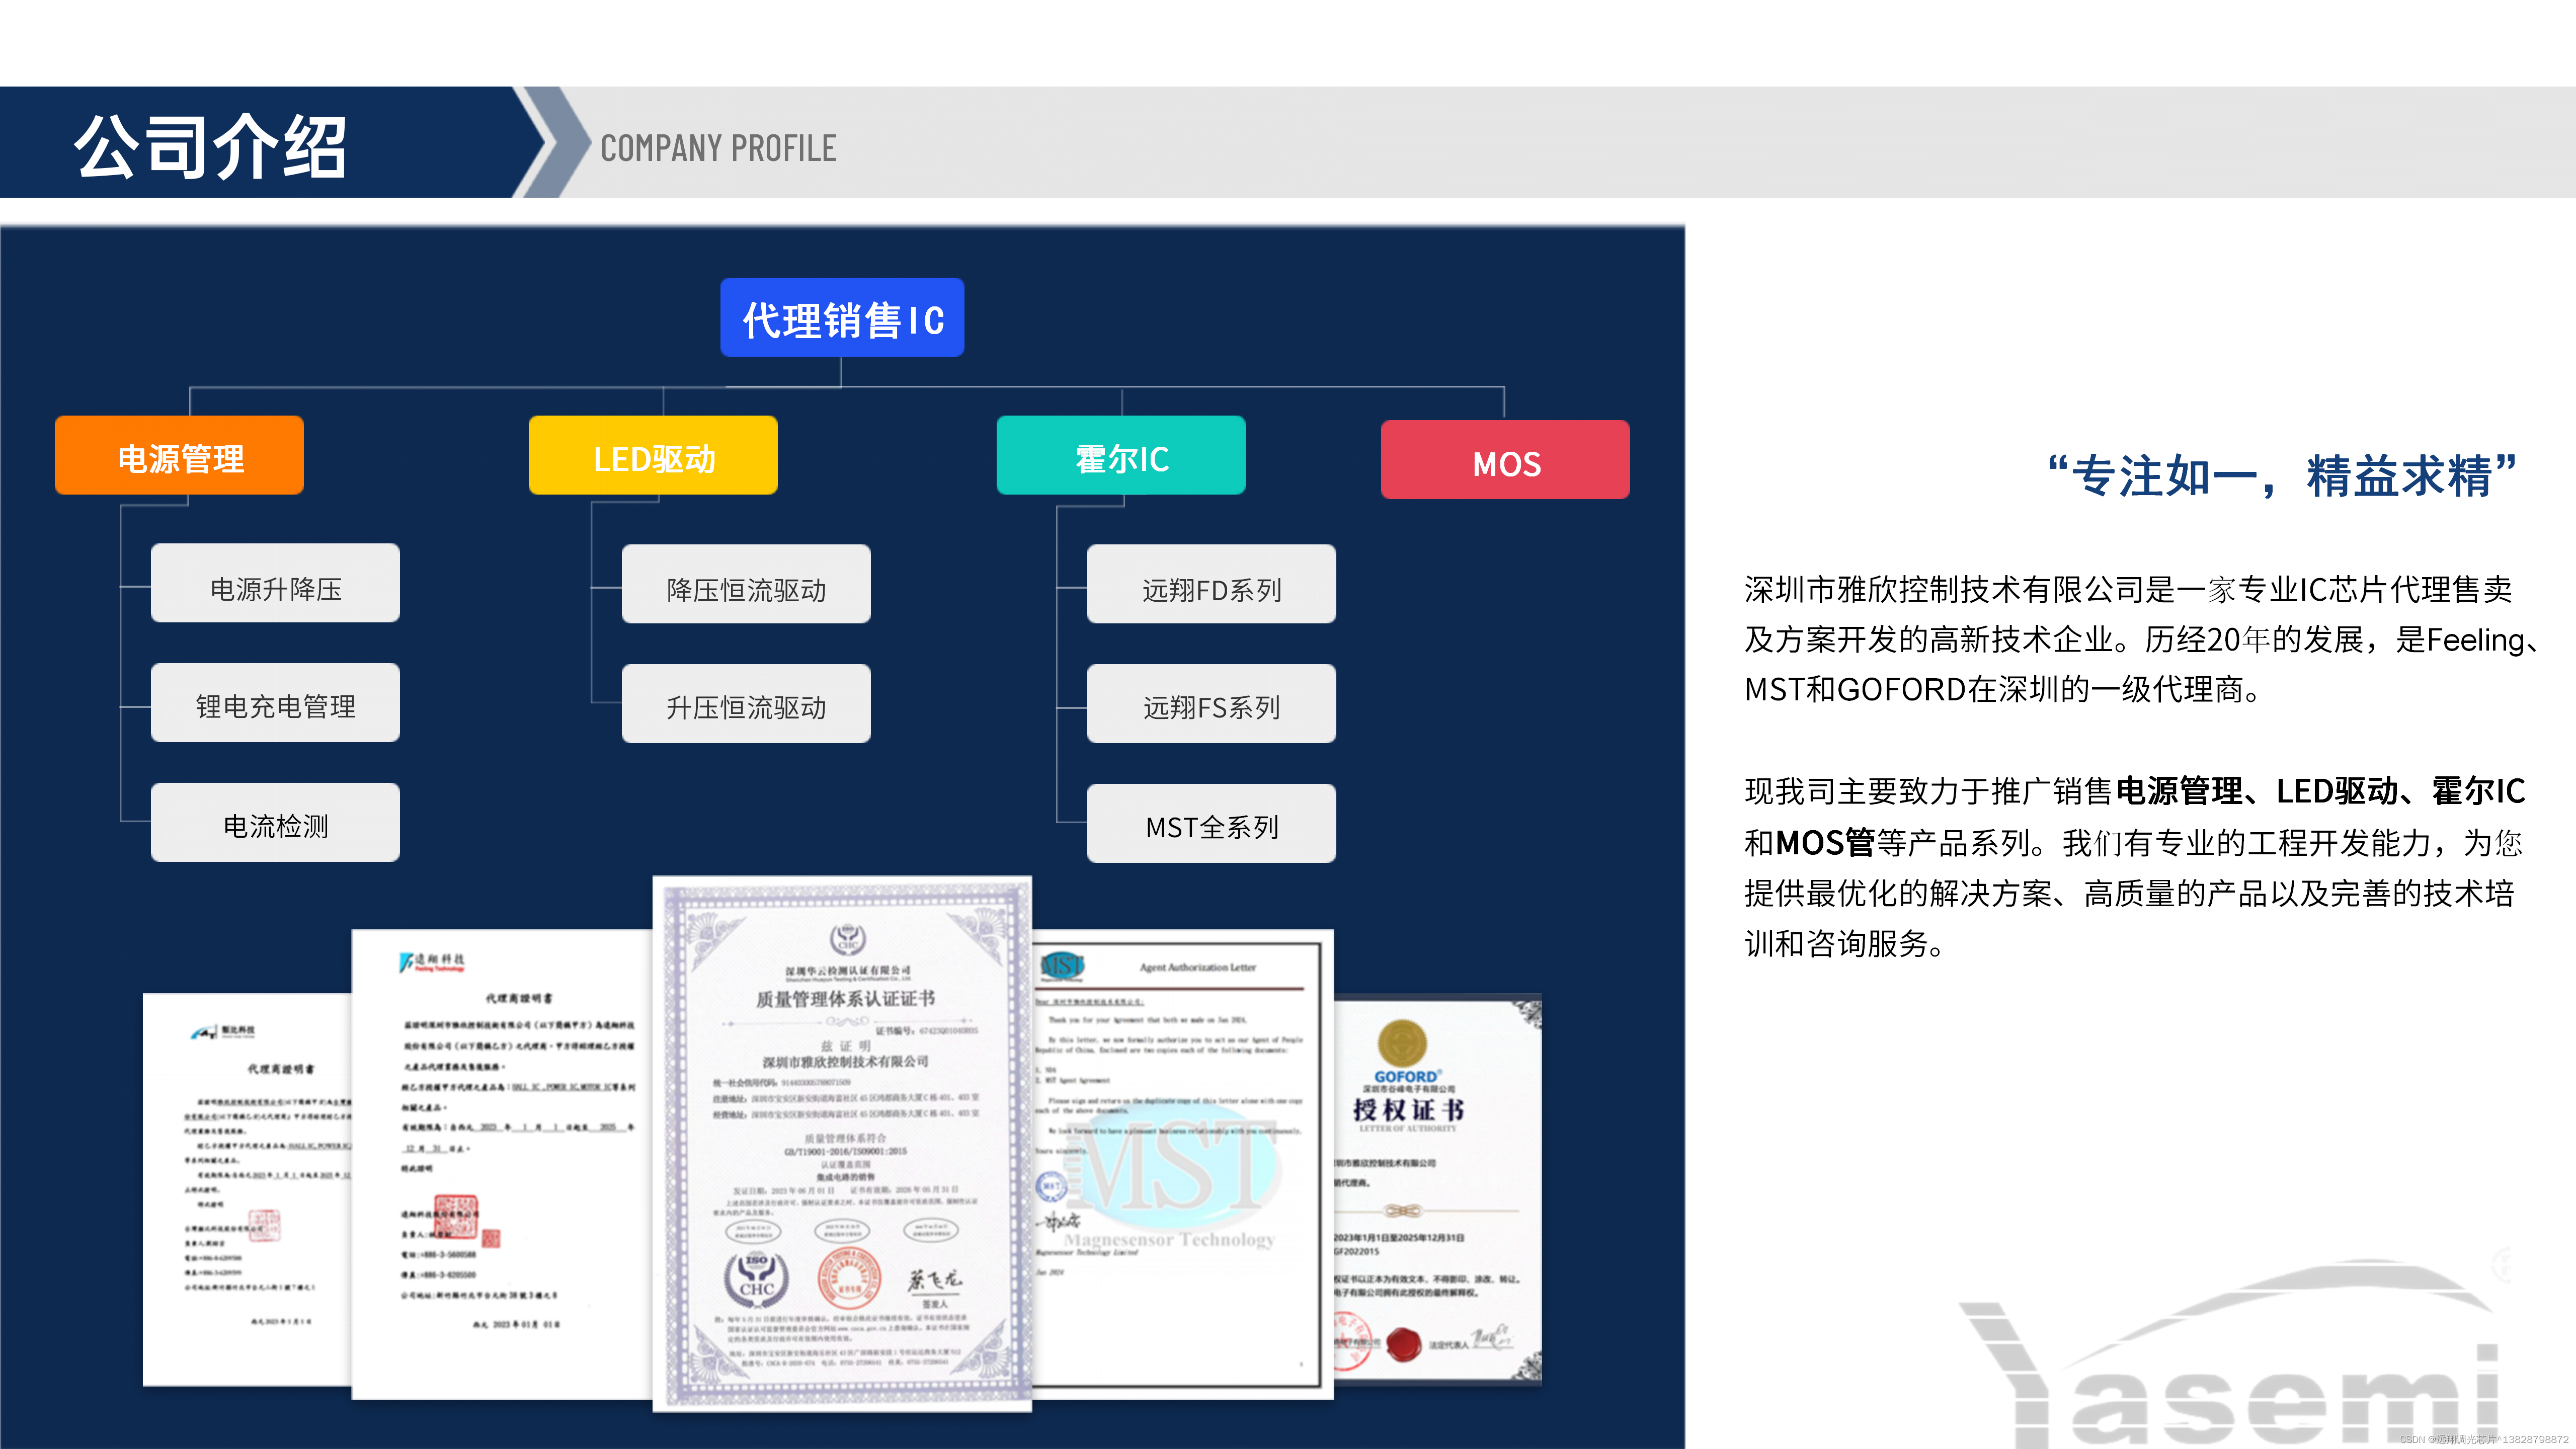Open the 锂电充电管理 item

point(275,704)
